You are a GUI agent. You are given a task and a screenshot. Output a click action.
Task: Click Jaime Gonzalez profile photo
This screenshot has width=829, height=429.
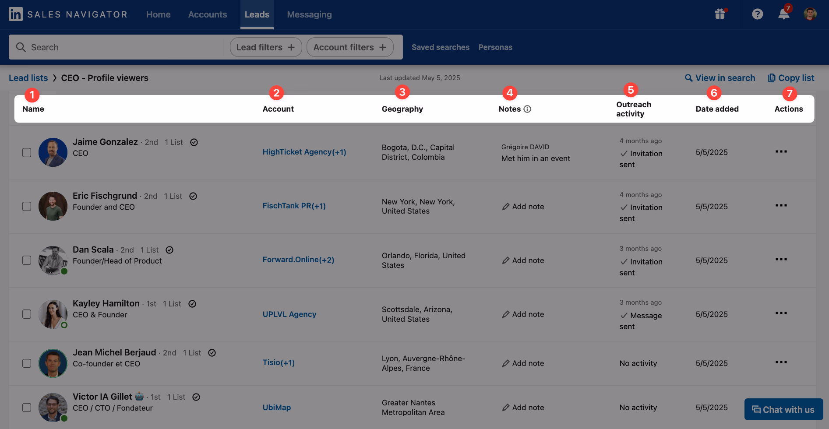tap(53, 152)
